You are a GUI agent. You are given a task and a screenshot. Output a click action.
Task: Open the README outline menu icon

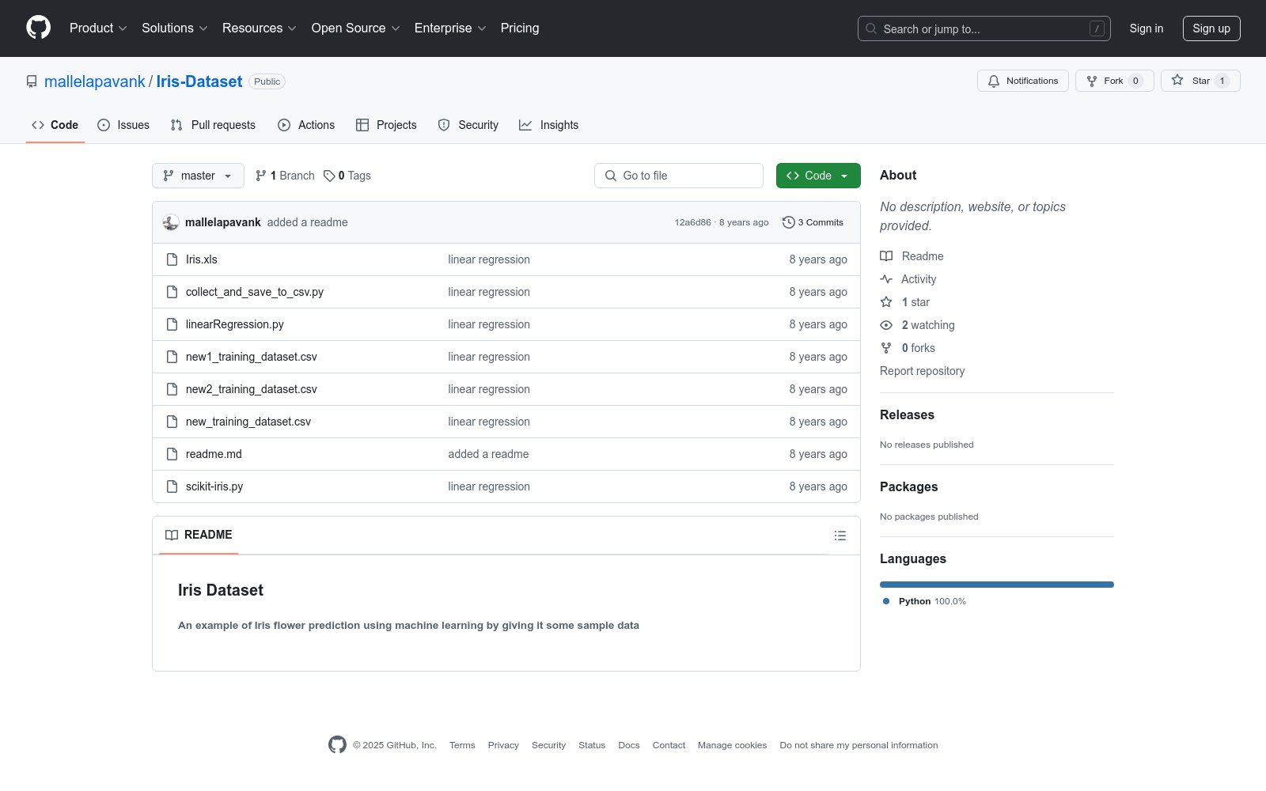point(840,536)
